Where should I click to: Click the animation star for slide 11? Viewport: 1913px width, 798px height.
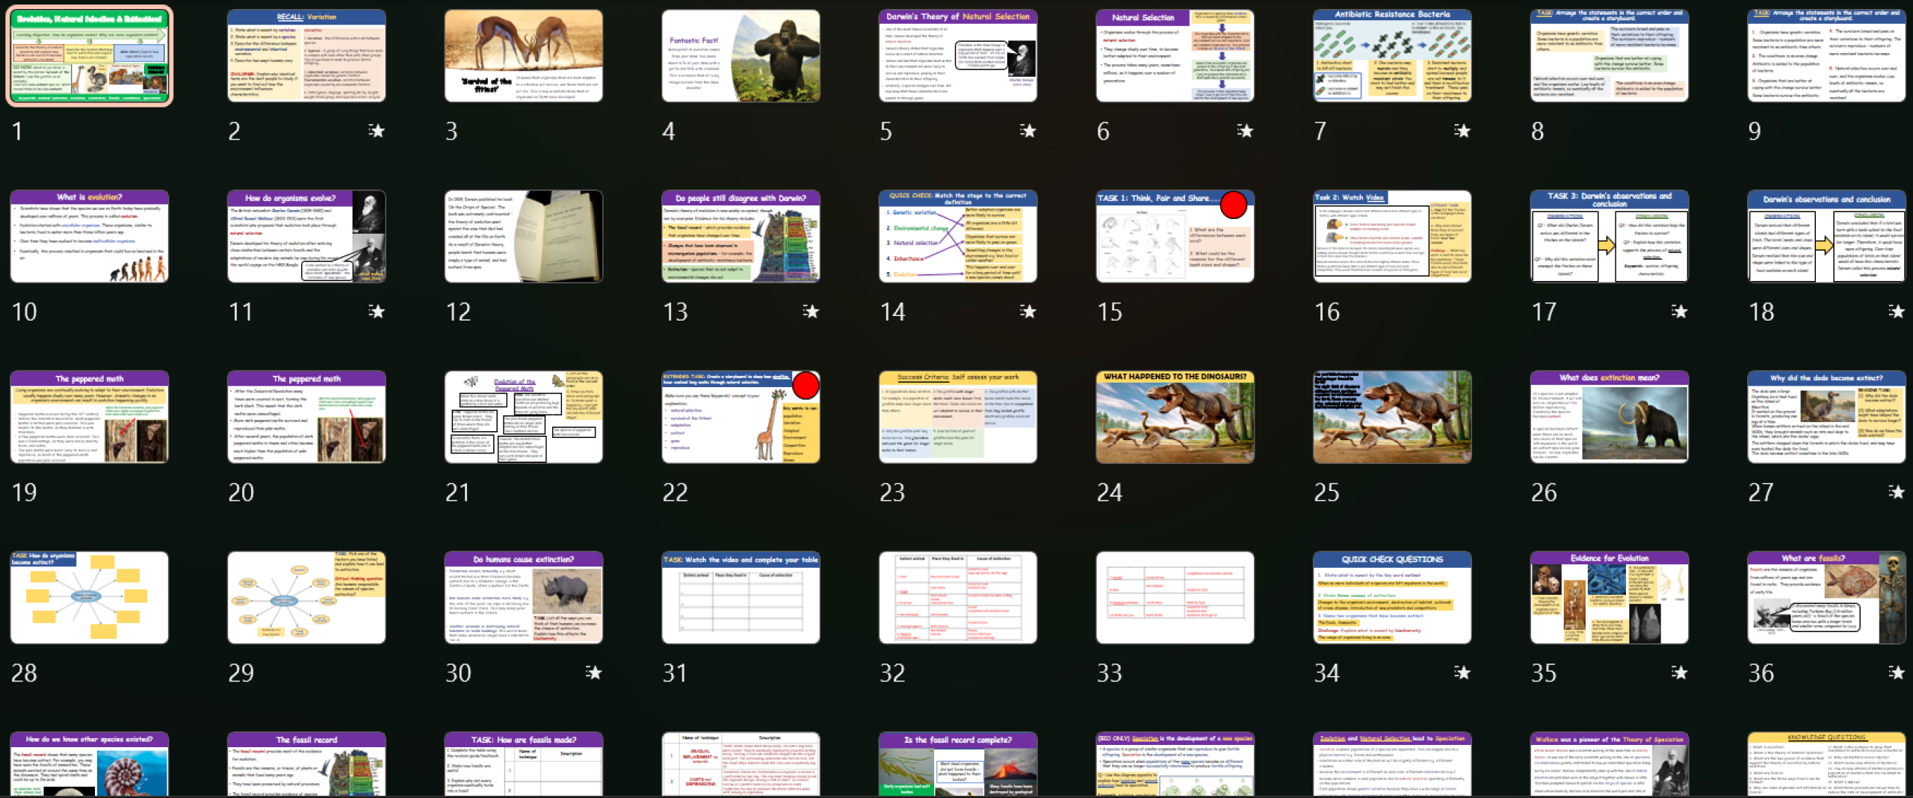[x=377, y=312]
